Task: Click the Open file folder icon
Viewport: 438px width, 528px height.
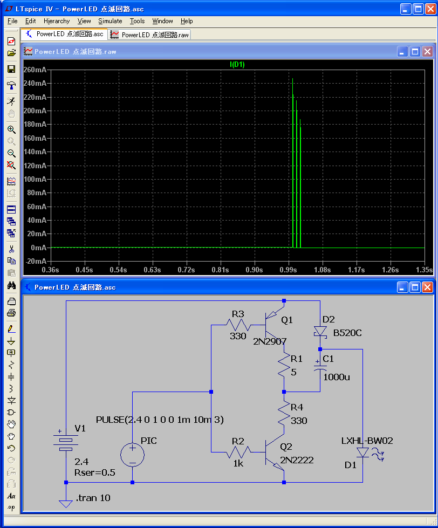Action: [x=11, y=53]
